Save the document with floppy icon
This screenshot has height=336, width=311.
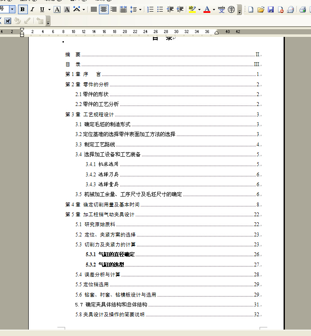(271, 9)
